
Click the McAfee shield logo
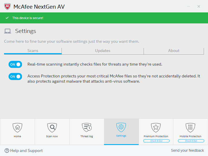(x=7, y=6)
